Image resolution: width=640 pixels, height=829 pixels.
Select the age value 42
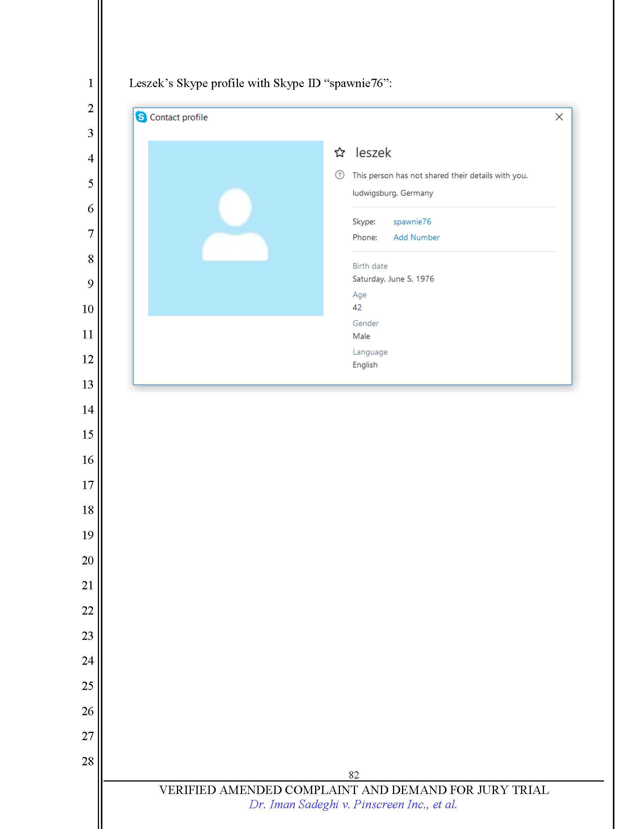click(x=357, y=307)
